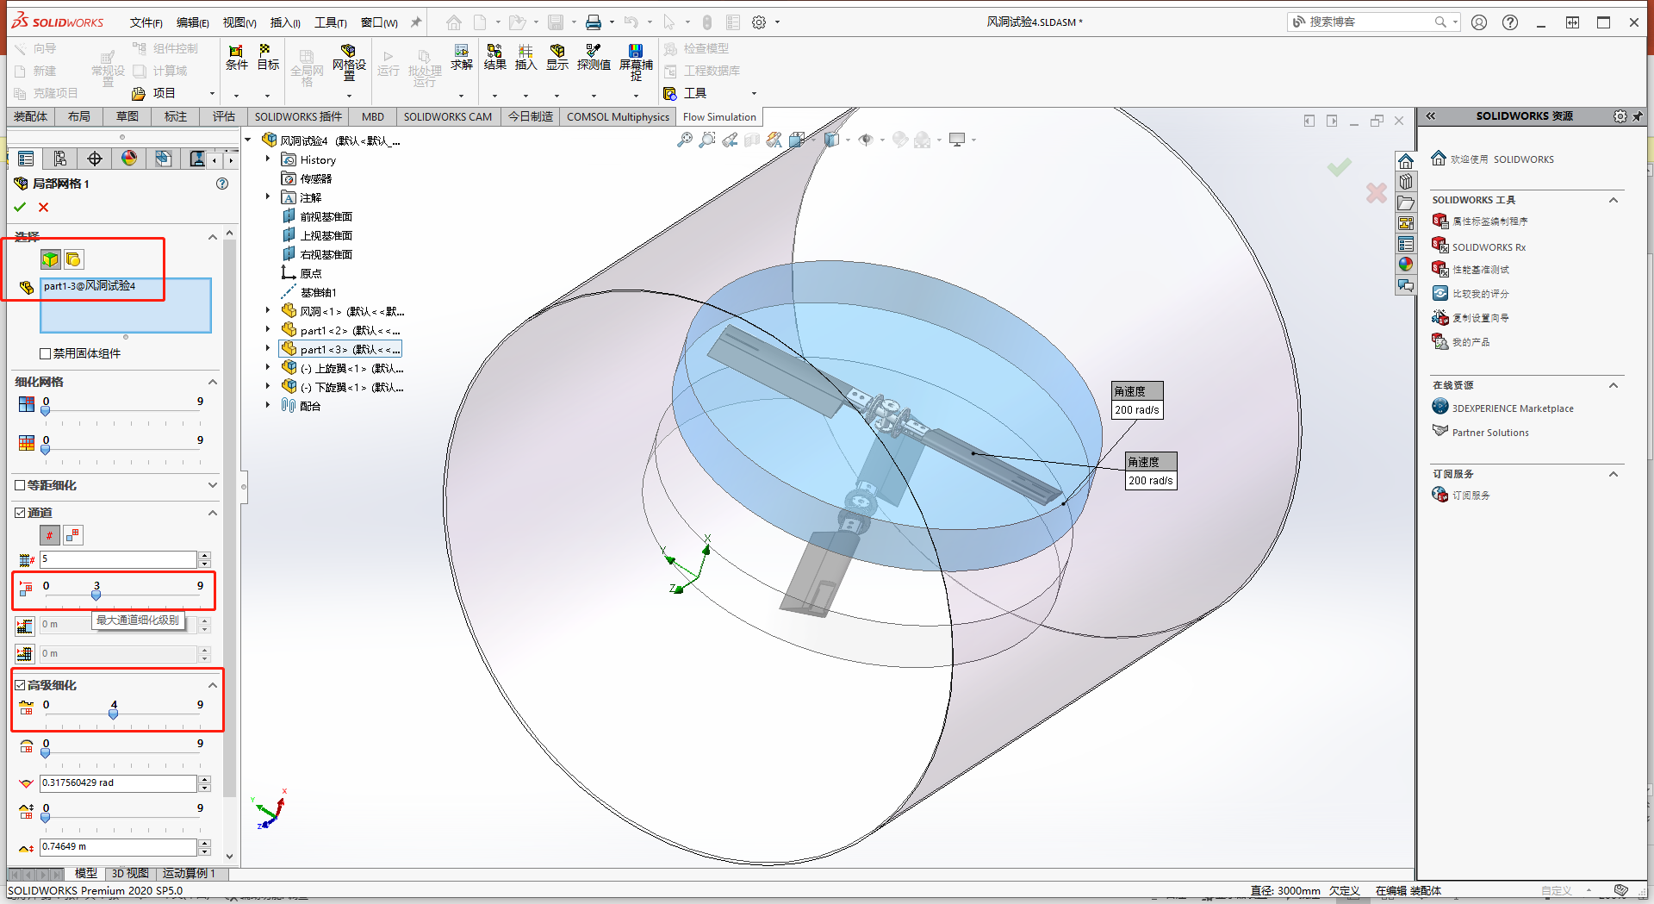Check the 等距细化 option
Screen dimensions: 1654x904
click(20, 485)
